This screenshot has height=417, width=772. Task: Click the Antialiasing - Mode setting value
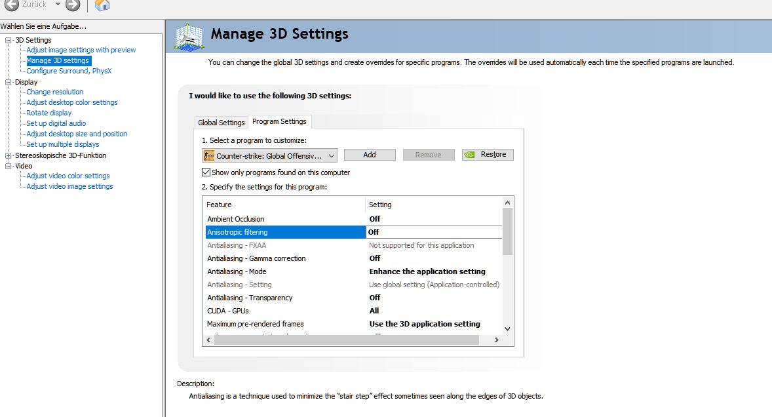coord(427,271)
